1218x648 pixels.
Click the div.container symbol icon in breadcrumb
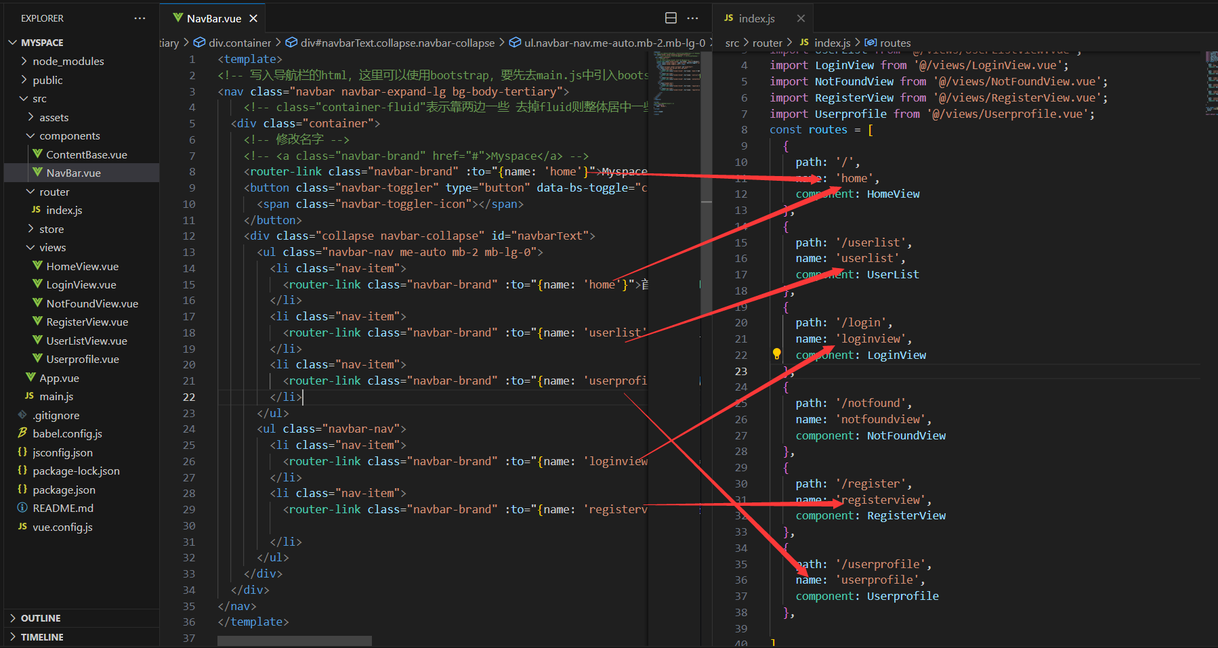coord(200,43)
